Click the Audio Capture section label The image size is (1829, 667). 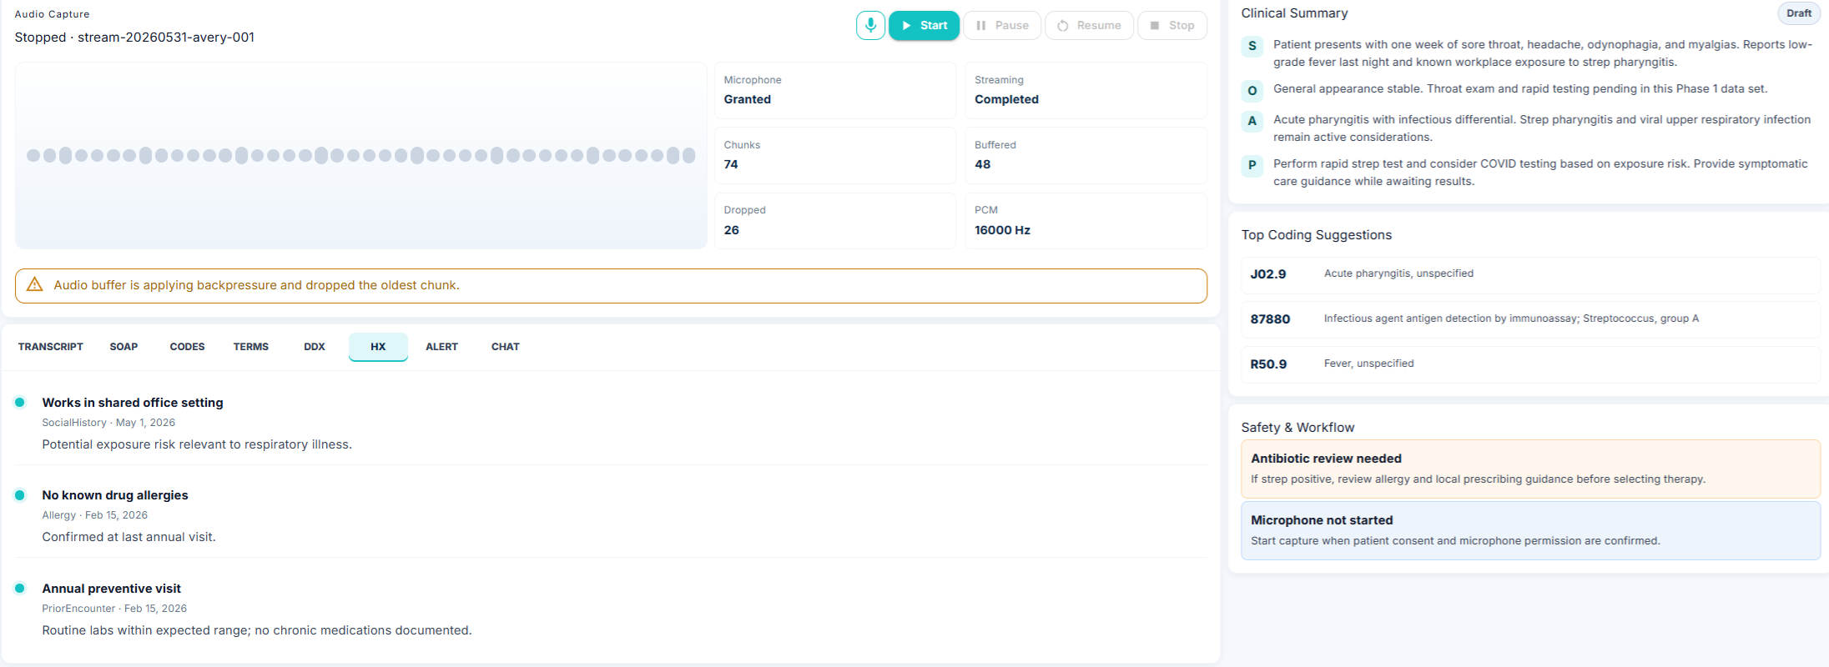tap(52, 14)
